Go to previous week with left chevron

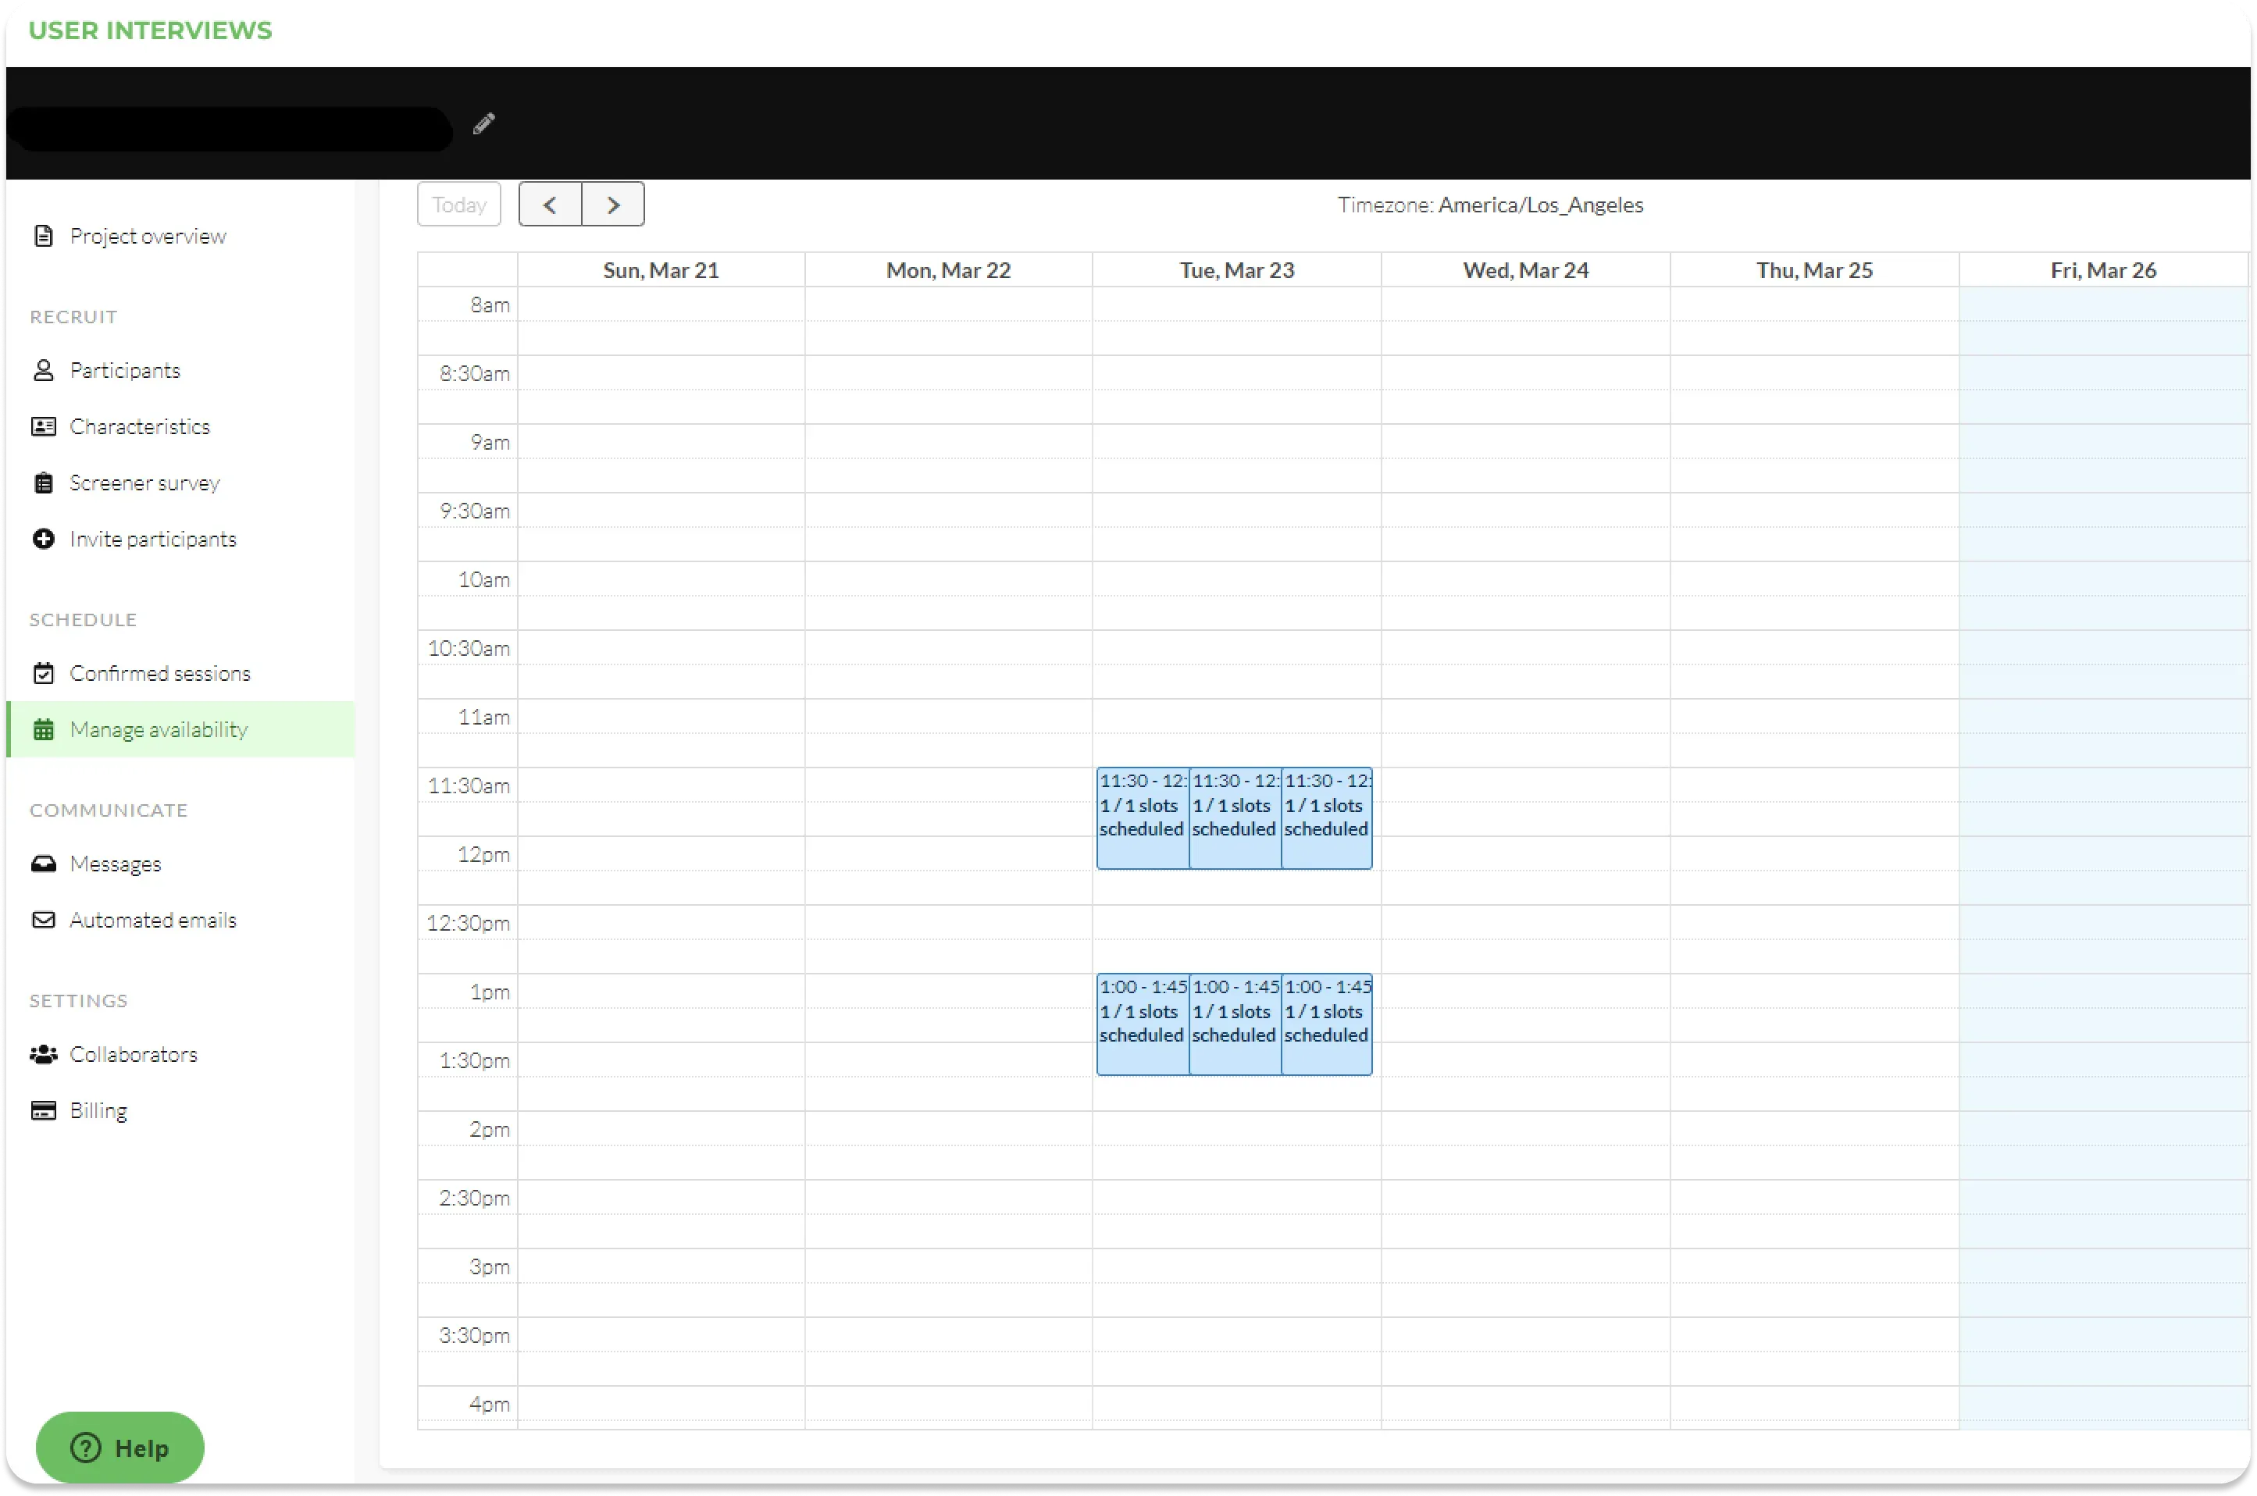tap(550, 204)
